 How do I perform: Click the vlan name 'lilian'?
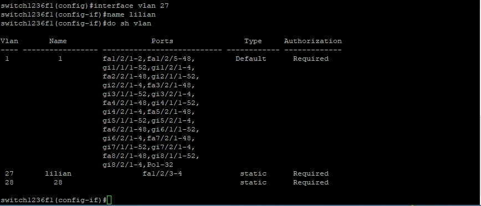tap(58, 173)
